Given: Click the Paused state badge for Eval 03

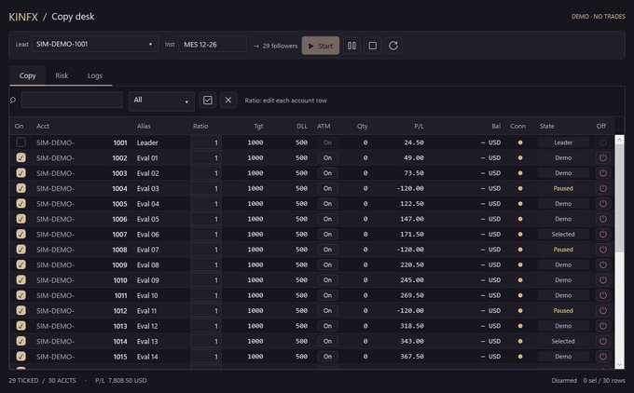Looking at the screenshot, I should coord(563,189).
